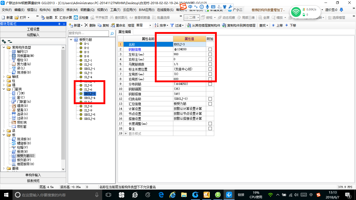Select 板负筋(F) component type
The width and height of the screenshot is (356, 200).
(x=24, y=160)
